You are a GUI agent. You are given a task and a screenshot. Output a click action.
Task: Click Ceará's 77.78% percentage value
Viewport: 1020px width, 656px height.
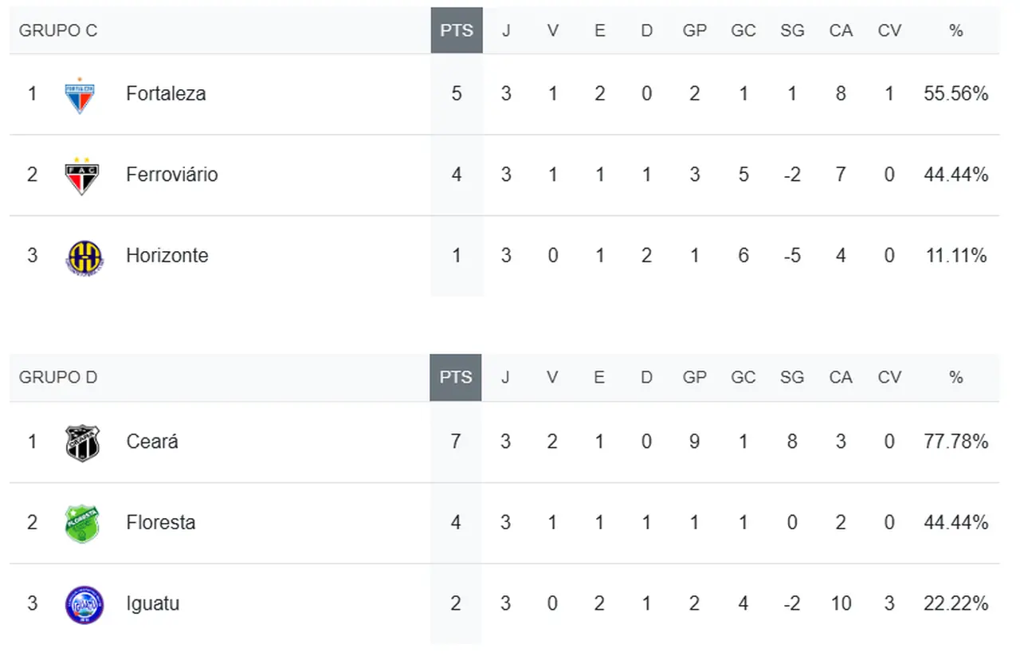coord(956,442)
